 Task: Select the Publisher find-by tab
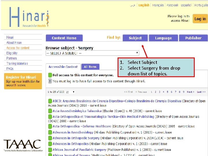(x=193, y=38)
